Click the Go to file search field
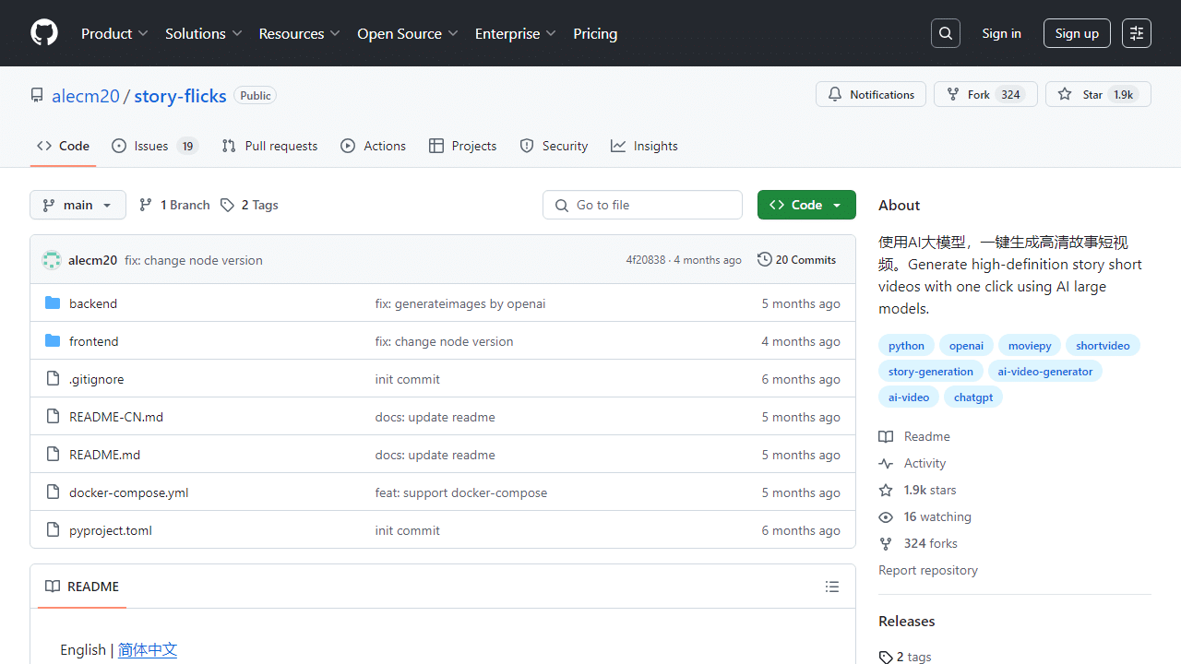1181x664 pixels. click(x=642, y=205)
